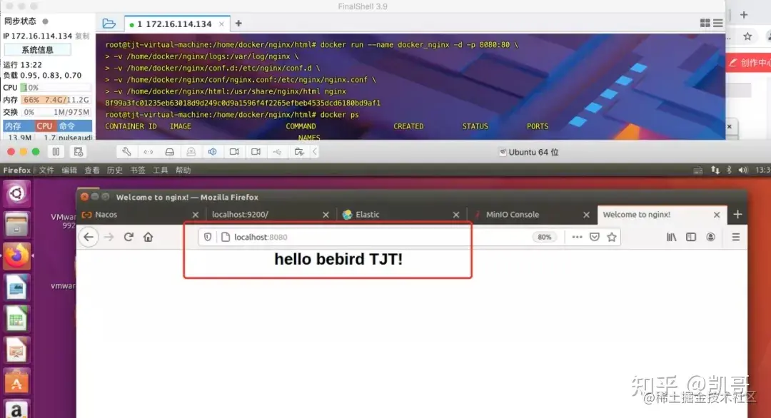
Task: Click the VMware USB device icon
Action: click(x=277, y=152)
